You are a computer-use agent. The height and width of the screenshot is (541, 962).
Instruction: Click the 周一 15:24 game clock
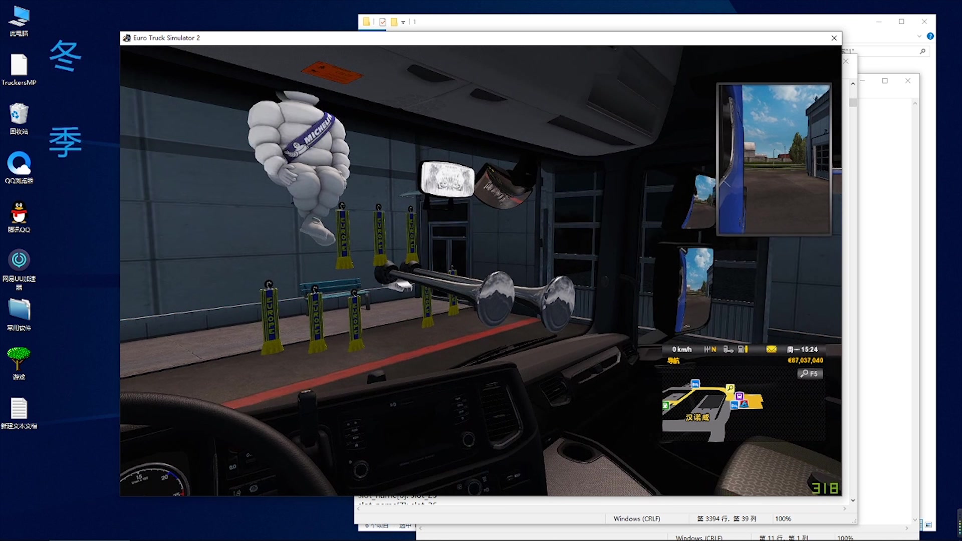pyautogui.click(x=802, y=349)
